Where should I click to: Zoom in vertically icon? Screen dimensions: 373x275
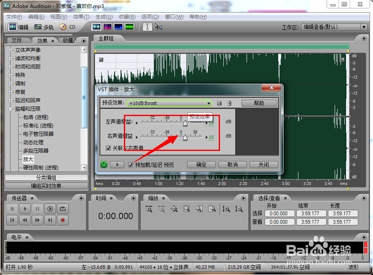point(226,209)
